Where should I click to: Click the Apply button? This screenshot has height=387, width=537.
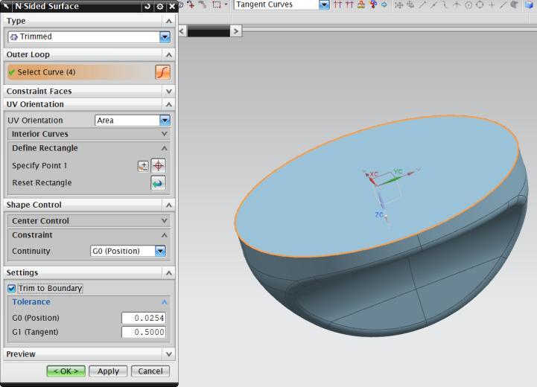point(108,371)
